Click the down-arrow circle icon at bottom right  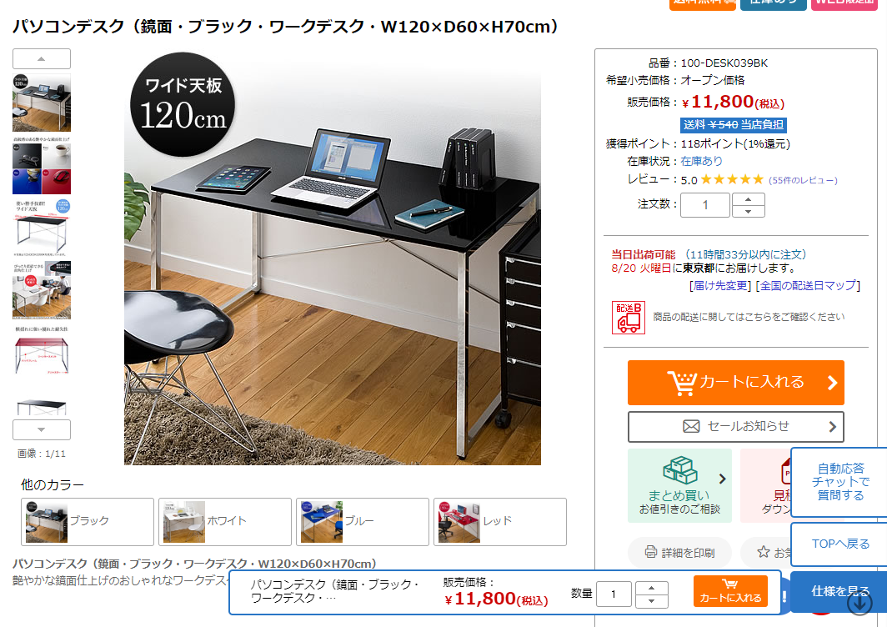(x=859, y=603)
